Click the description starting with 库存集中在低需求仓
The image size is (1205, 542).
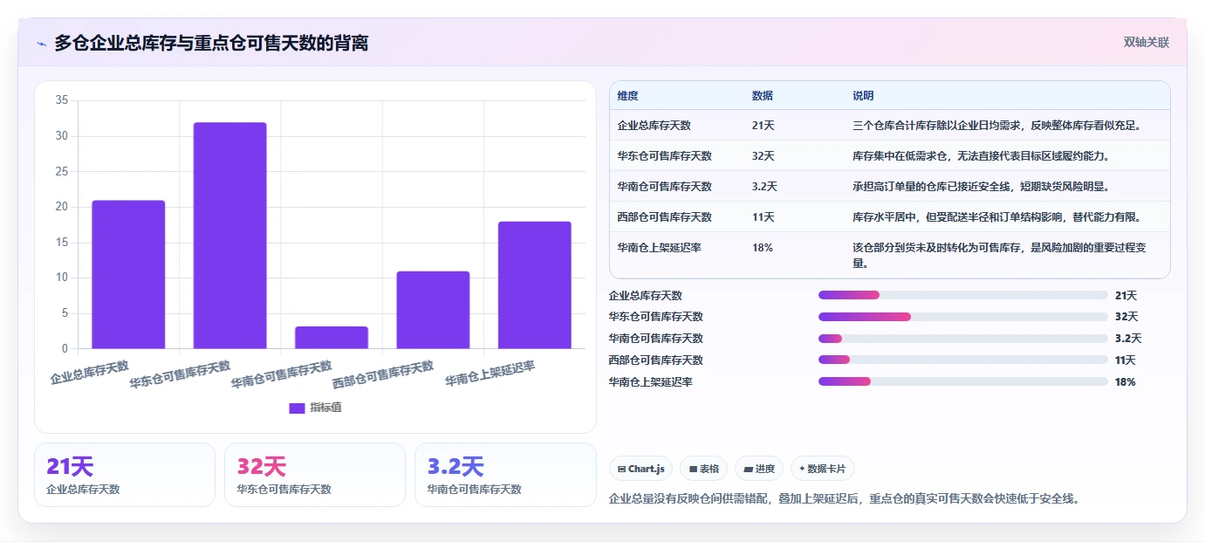click(981, 156)
